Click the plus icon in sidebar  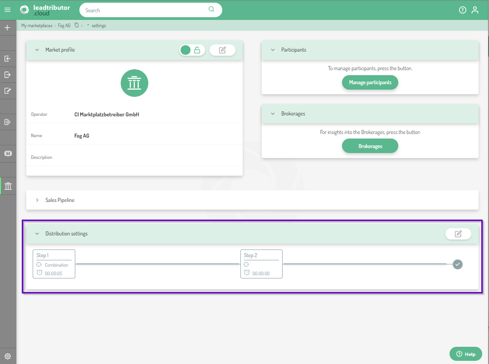pos(7,28)
